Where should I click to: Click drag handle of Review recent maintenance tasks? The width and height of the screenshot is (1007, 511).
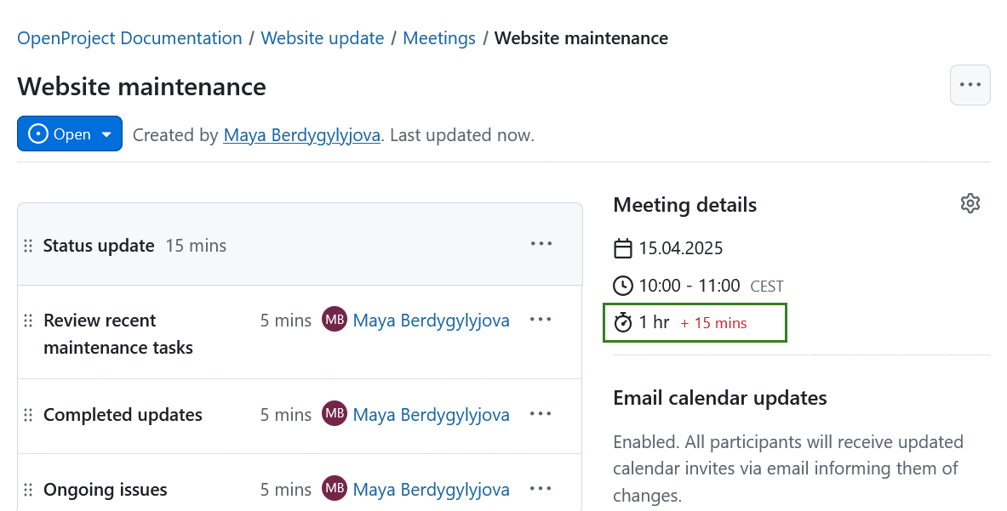[x=28, y=321]
